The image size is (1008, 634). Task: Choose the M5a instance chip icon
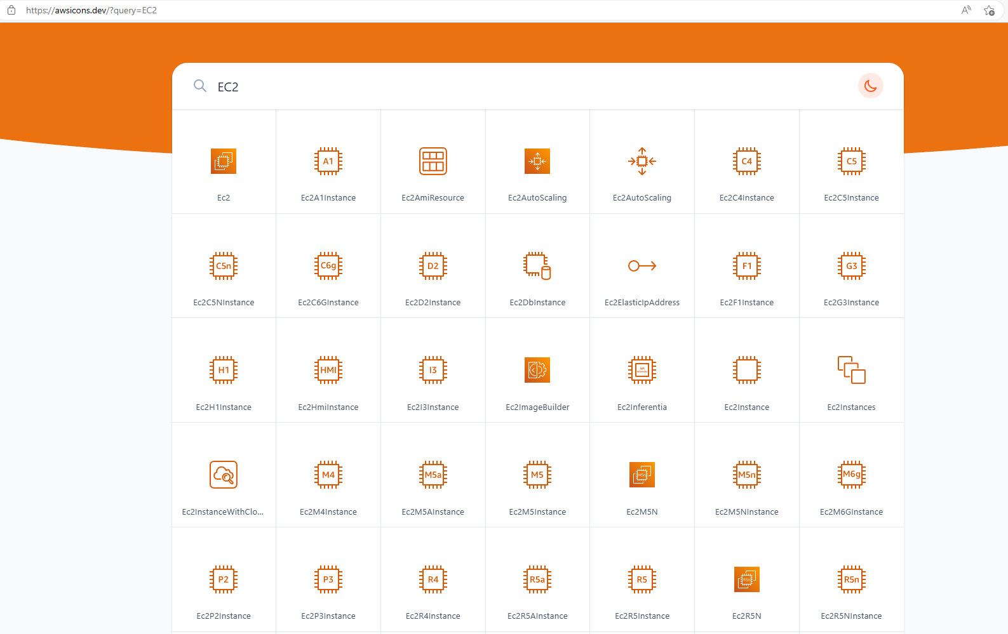pyautogui.click(x=433, y=475)
